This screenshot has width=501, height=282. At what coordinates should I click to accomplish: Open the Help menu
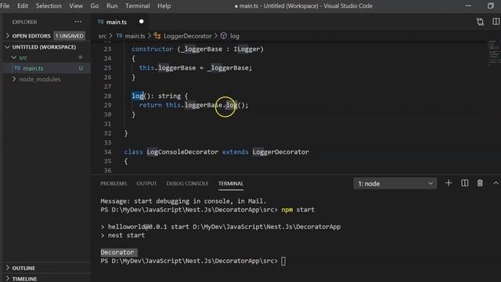pyautogui.click(x=164, y=5)
